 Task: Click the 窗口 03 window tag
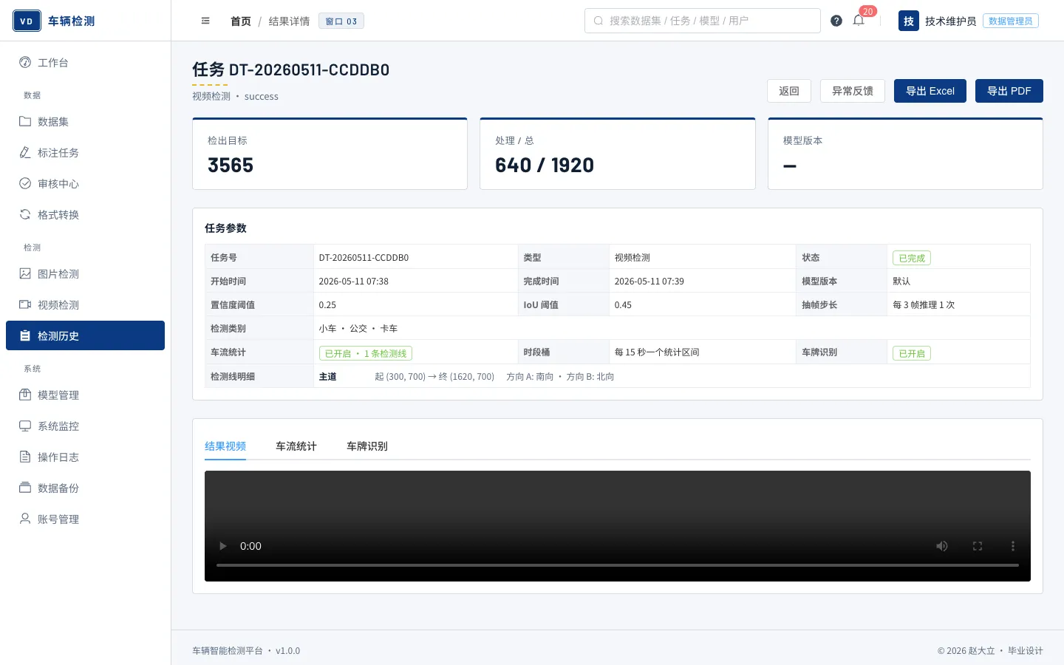point(341,21)
